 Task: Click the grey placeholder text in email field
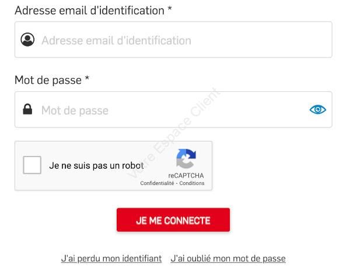click(x=116, y=41)
